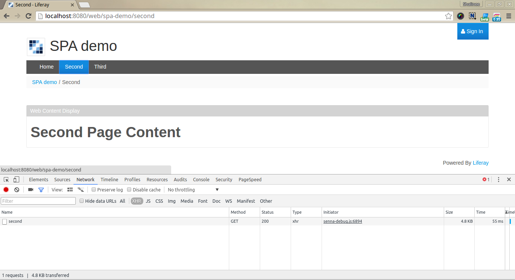This screenshot has height=280, width=515.
Task: Click the SPA demo breadcrumb link
Action: click(44, 82)
